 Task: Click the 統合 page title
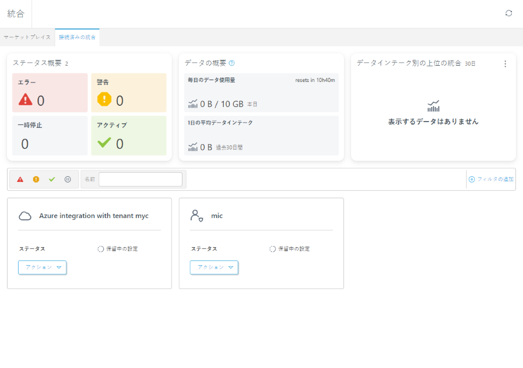(x=16, y=14)
